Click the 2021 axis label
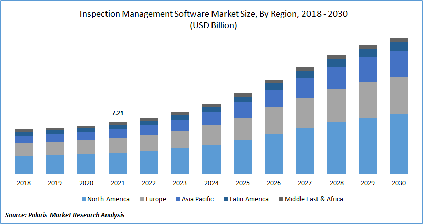423x224 pixels. pyautogui.click(x=118, y=183)
